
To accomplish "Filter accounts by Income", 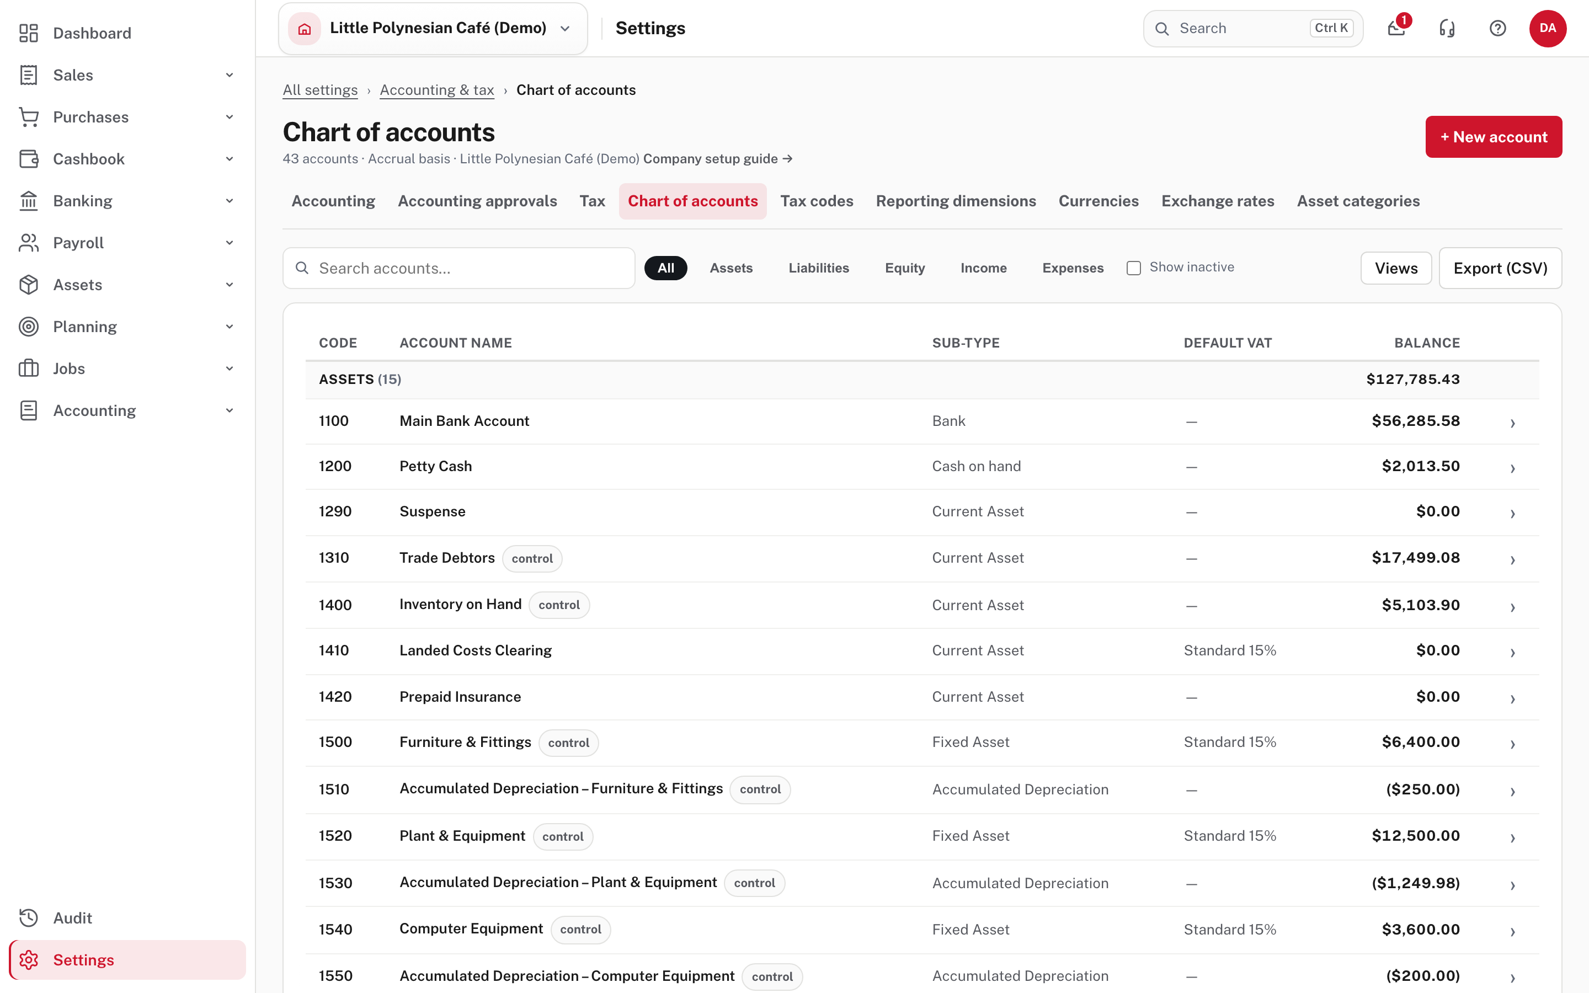I will click(x=984, y=268).
